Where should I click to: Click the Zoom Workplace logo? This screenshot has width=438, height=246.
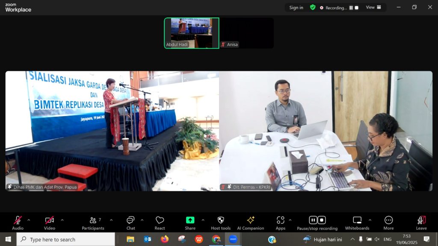pyautogui.click(x=18, y=8)
